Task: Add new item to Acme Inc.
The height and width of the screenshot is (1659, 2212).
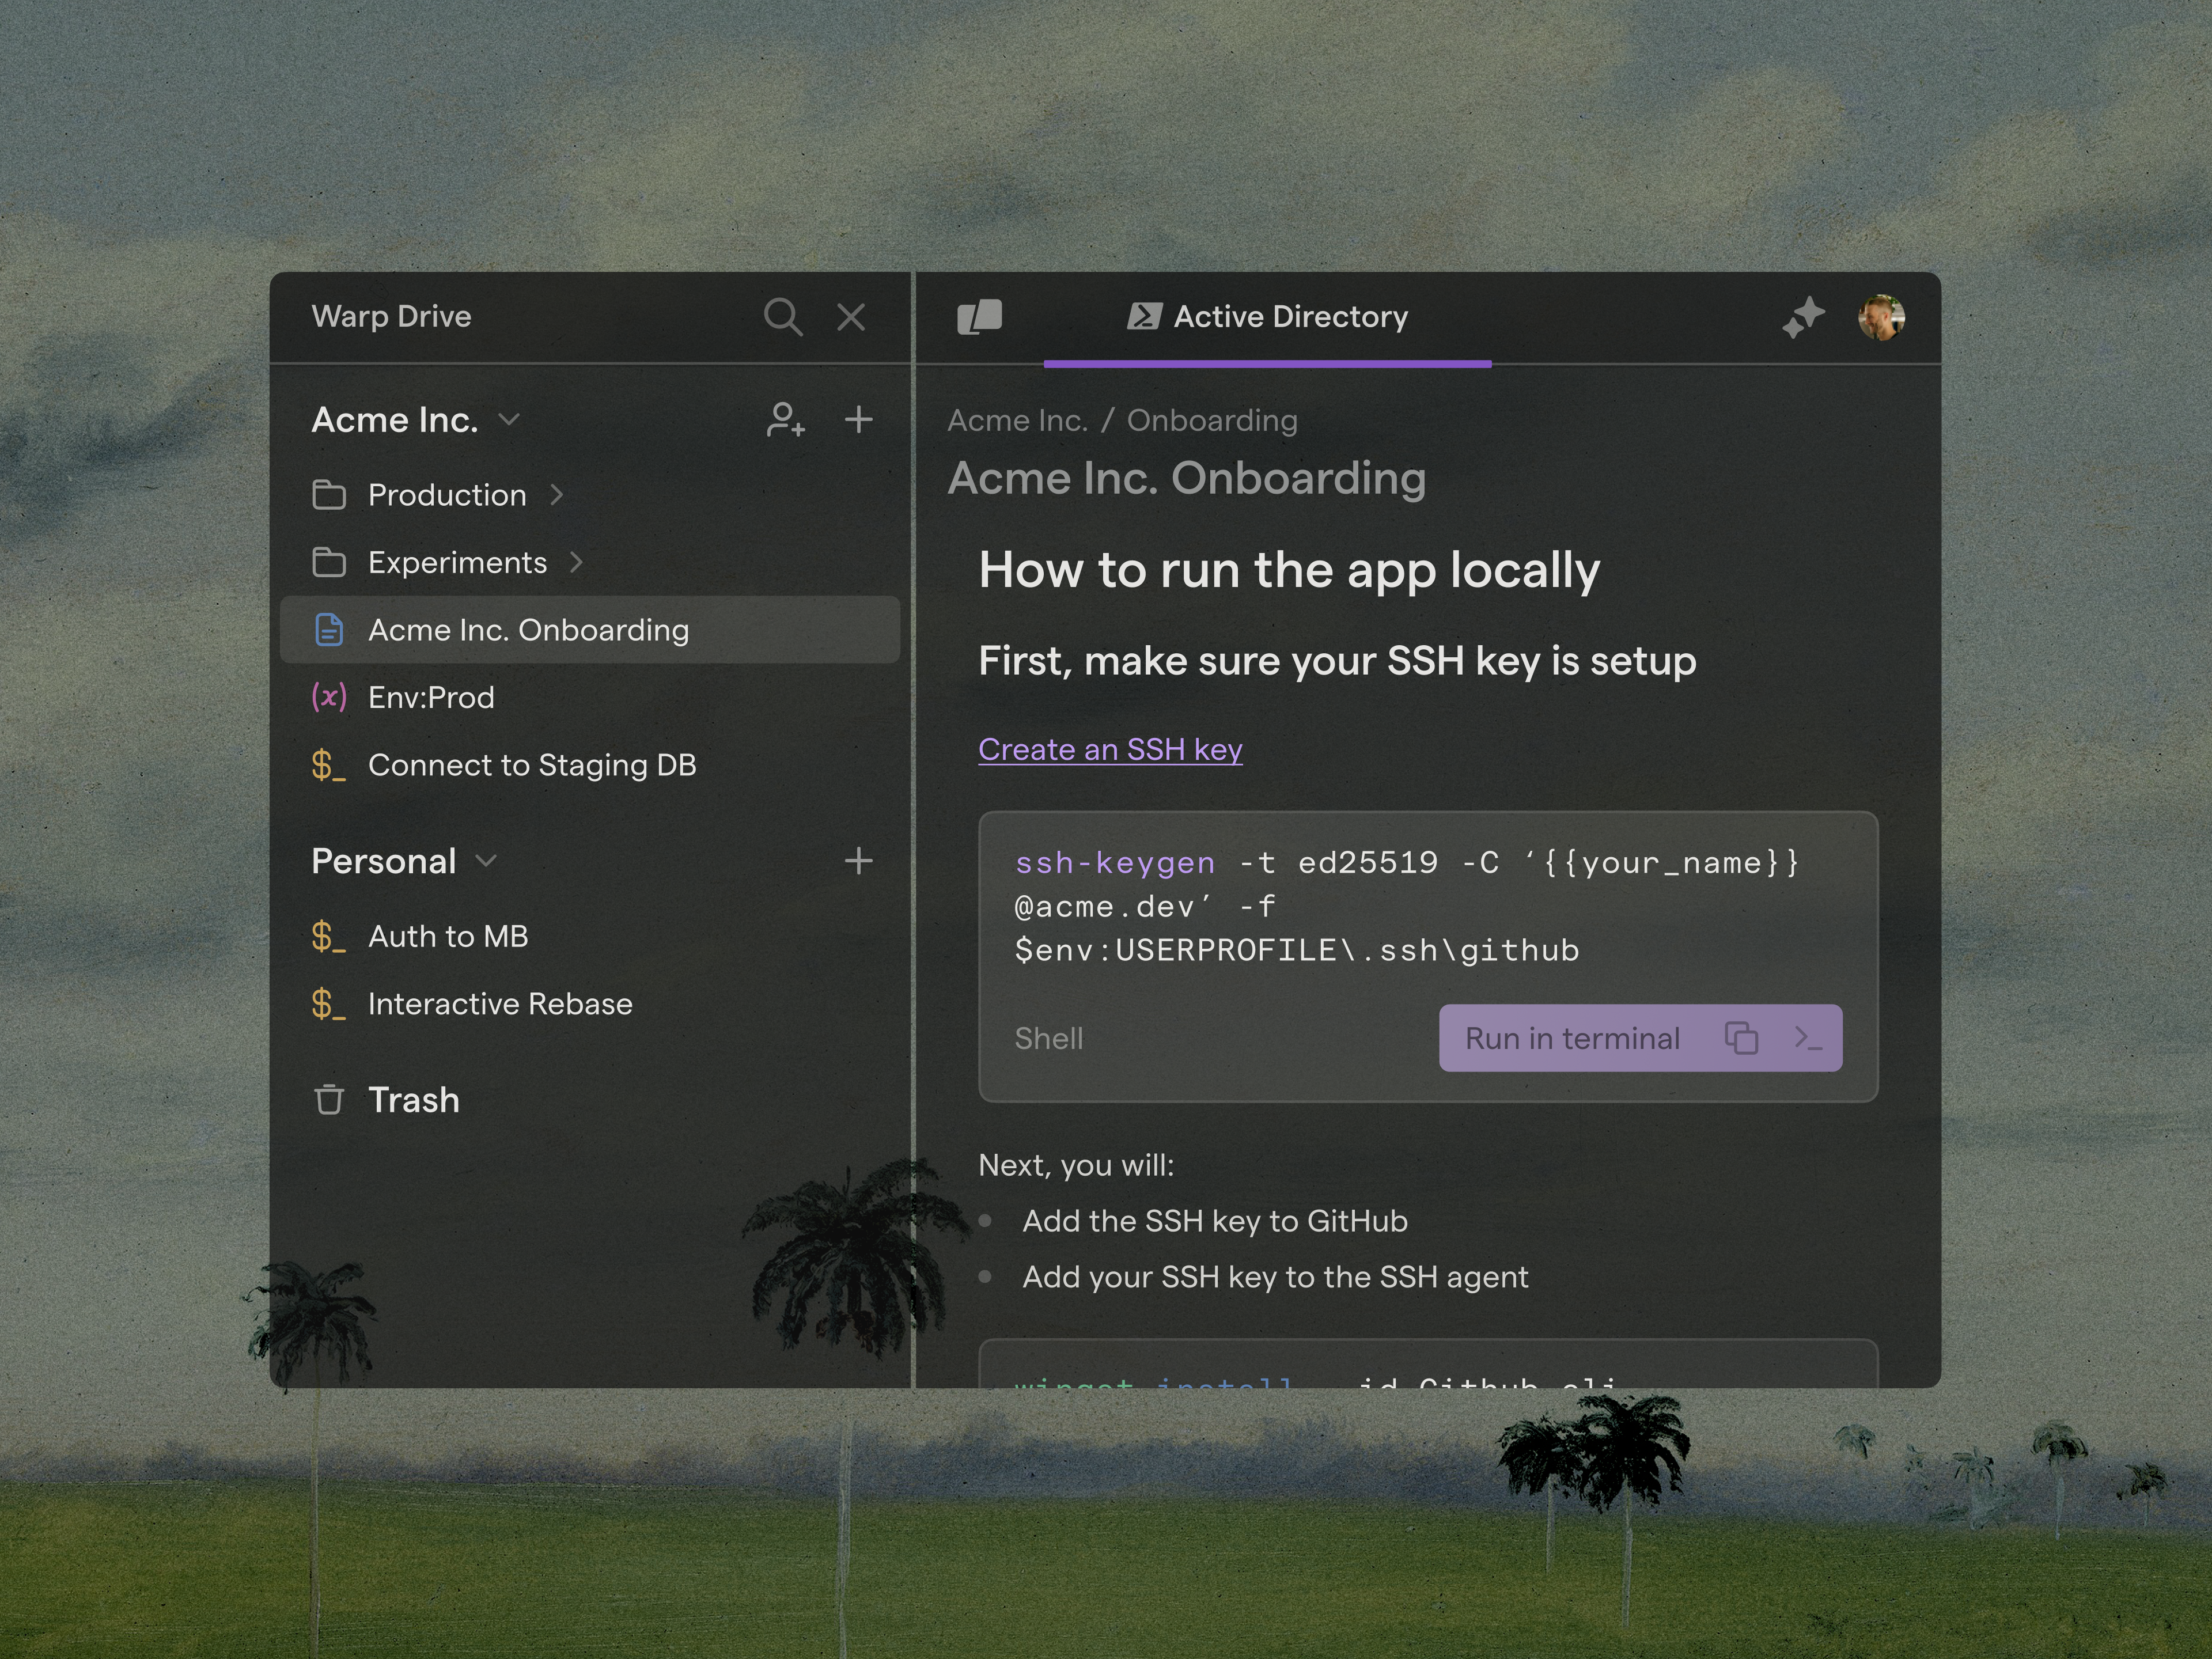Action: click(858, 420)
